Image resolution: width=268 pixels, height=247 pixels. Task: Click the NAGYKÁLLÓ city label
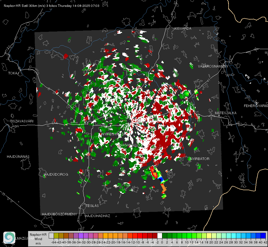130,145
